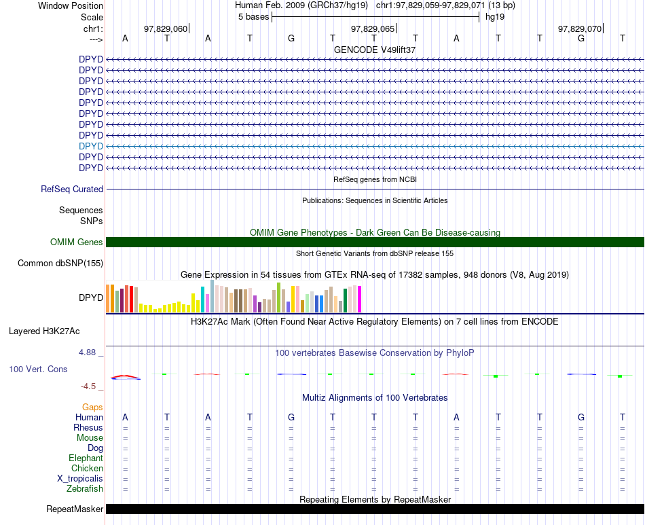
Task: Click the OMIM Genes label
Action: [x=77, y=242]
